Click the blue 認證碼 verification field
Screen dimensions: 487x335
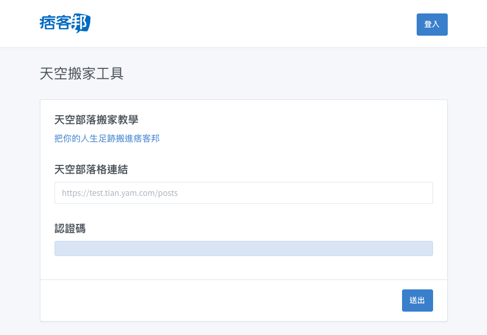(x=243, y=248)
